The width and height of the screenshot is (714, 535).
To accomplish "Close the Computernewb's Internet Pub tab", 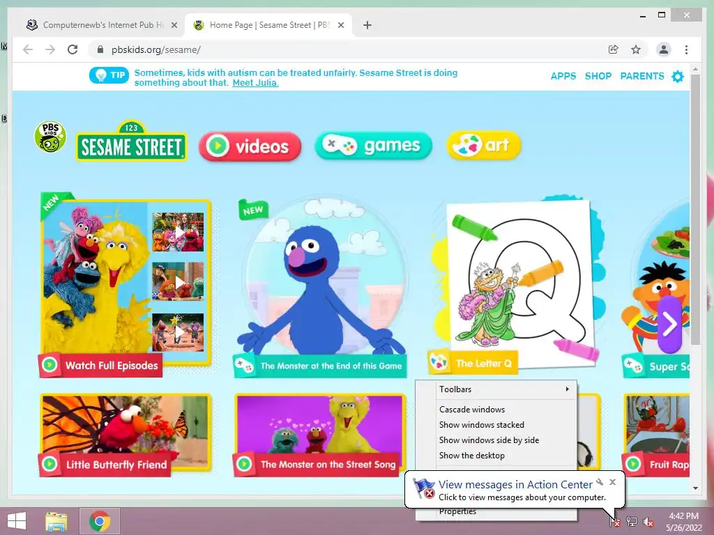I will click(x=174, y=25).
